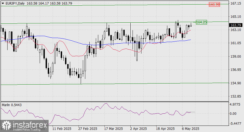Click the latest candlestick on the chart
This screenshot has height=132, width=244.
click(191, 25)
